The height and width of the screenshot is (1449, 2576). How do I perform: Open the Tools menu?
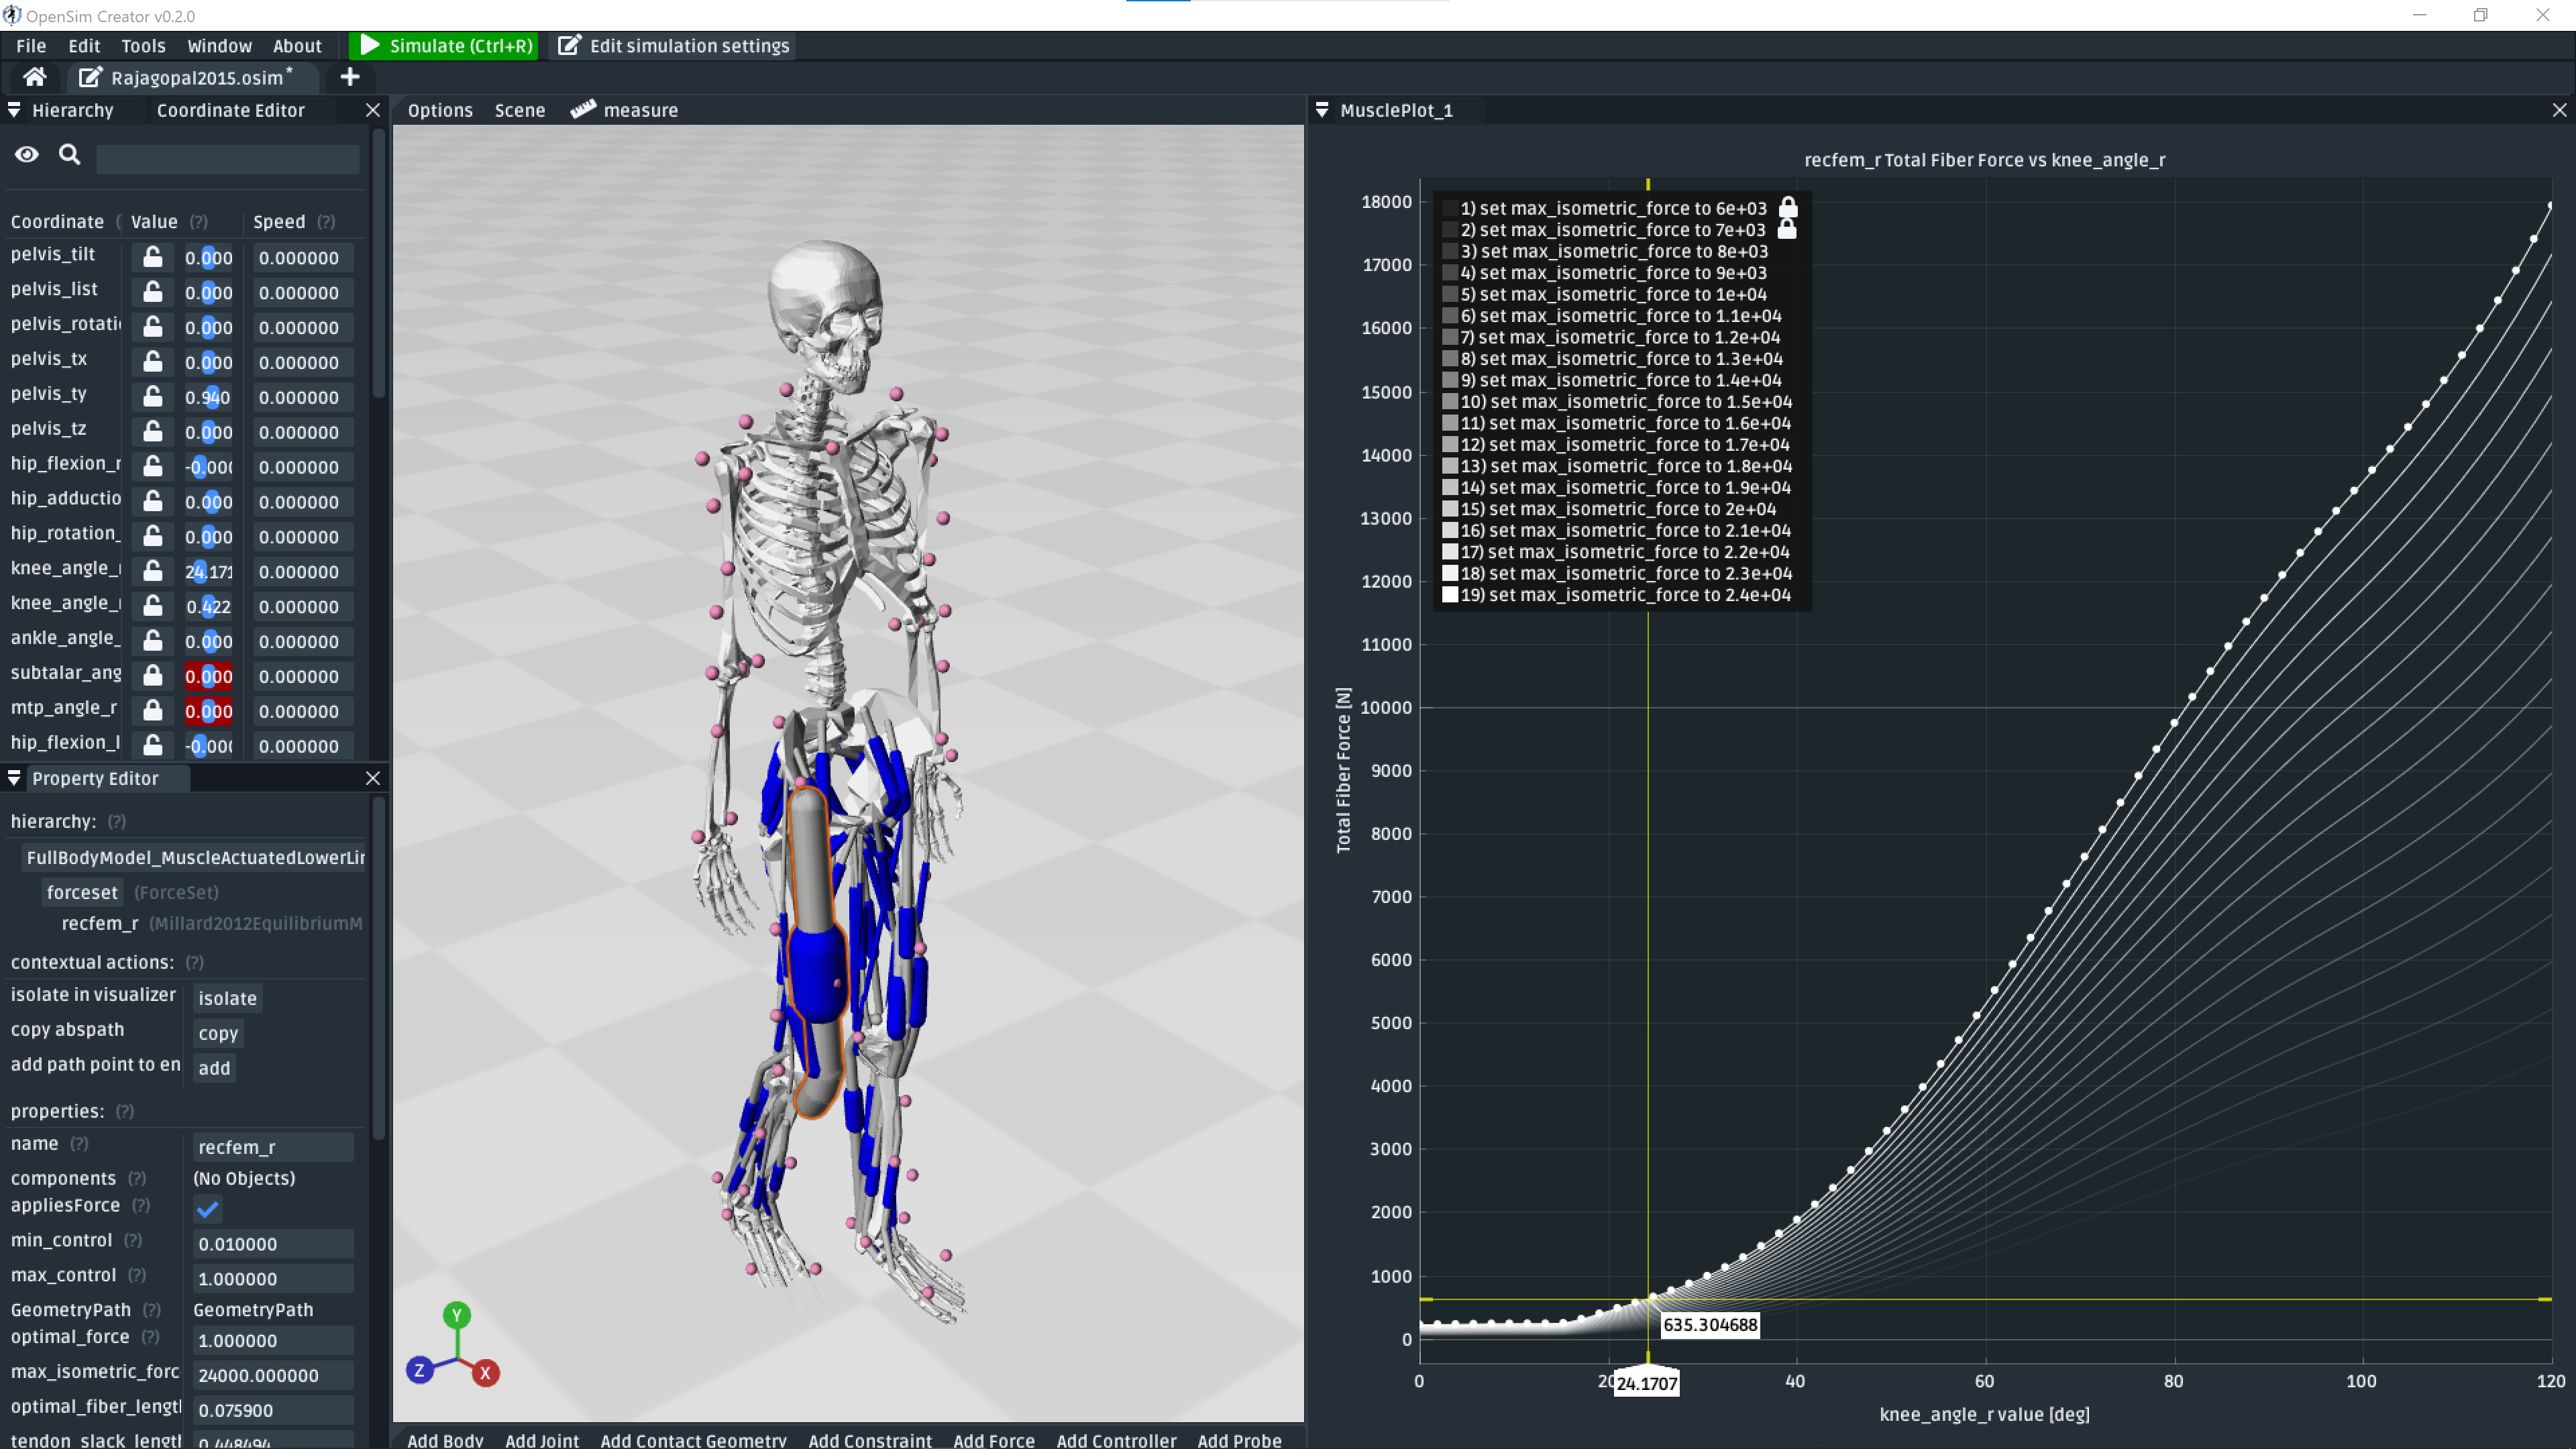(x=143, y=45)
